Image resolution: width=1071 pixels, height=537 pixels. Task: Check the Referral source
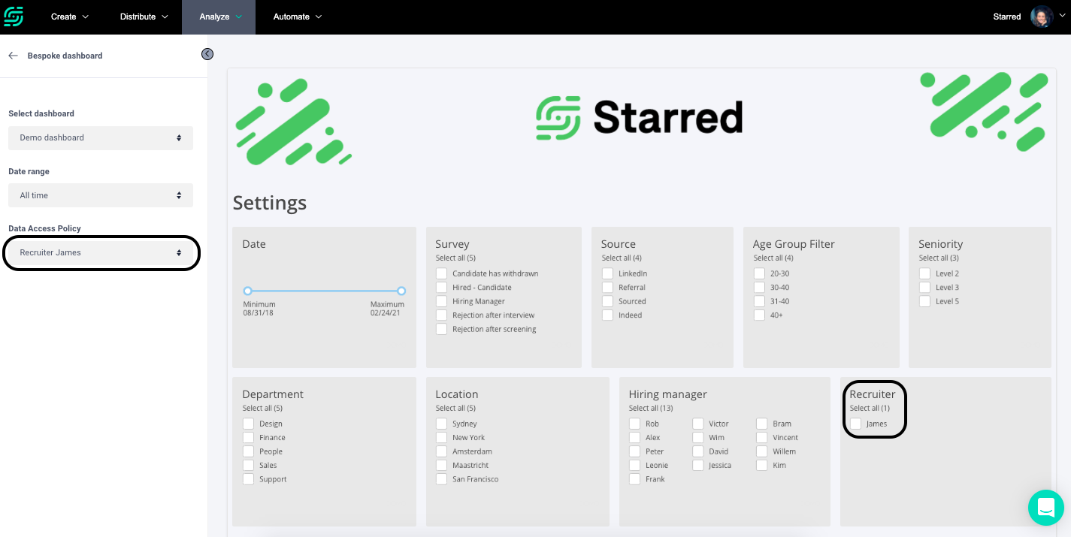click(607, 288)
